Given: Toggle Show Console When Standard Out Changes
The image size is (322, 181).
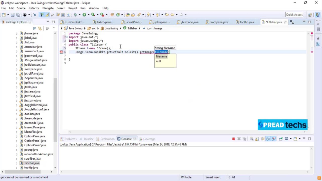Looking at the screenshot, I should click(268, 139).
